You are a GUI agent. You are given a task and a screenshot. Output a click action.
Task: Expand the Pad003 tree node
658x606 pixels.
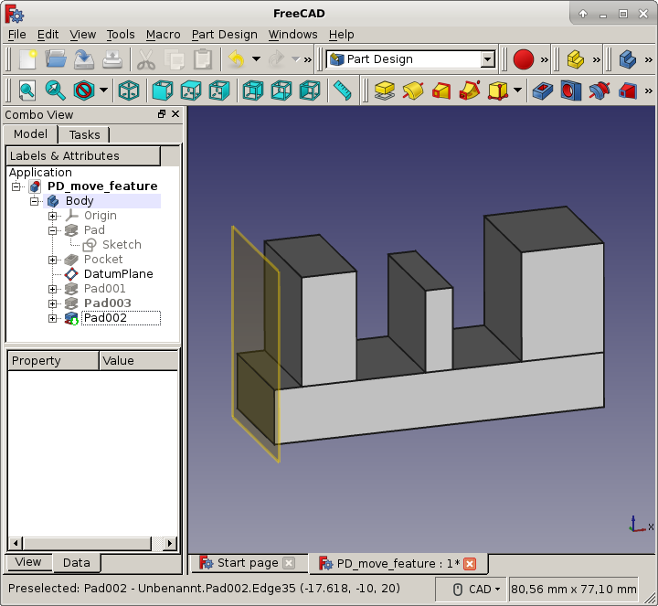[x=52, y=303]
